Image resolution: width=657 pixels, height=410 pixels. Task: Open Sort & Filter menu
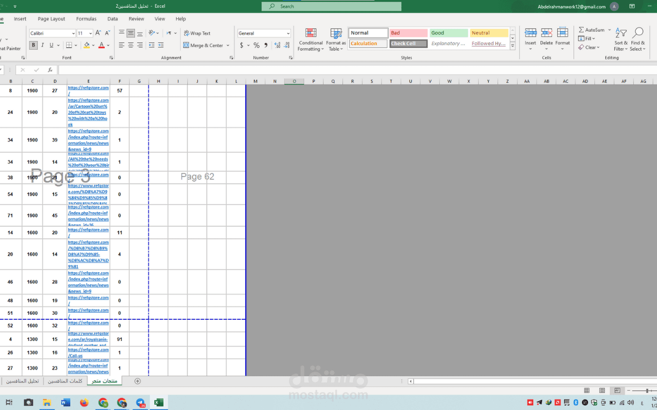click(x=621, y=39)
